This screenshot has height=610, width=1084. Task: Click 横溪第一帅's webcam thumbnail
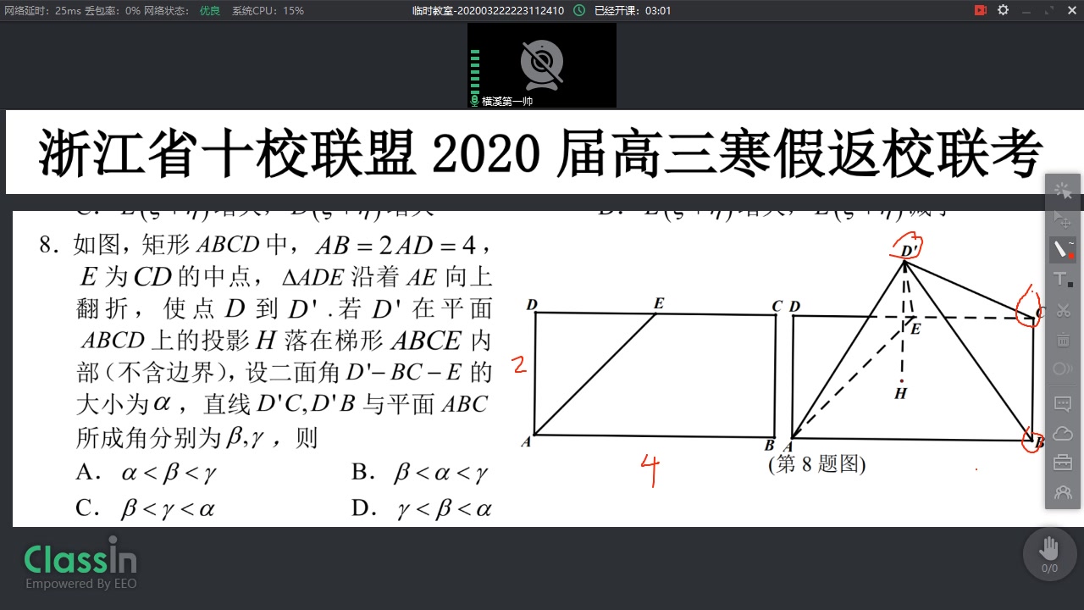[542, 65]
